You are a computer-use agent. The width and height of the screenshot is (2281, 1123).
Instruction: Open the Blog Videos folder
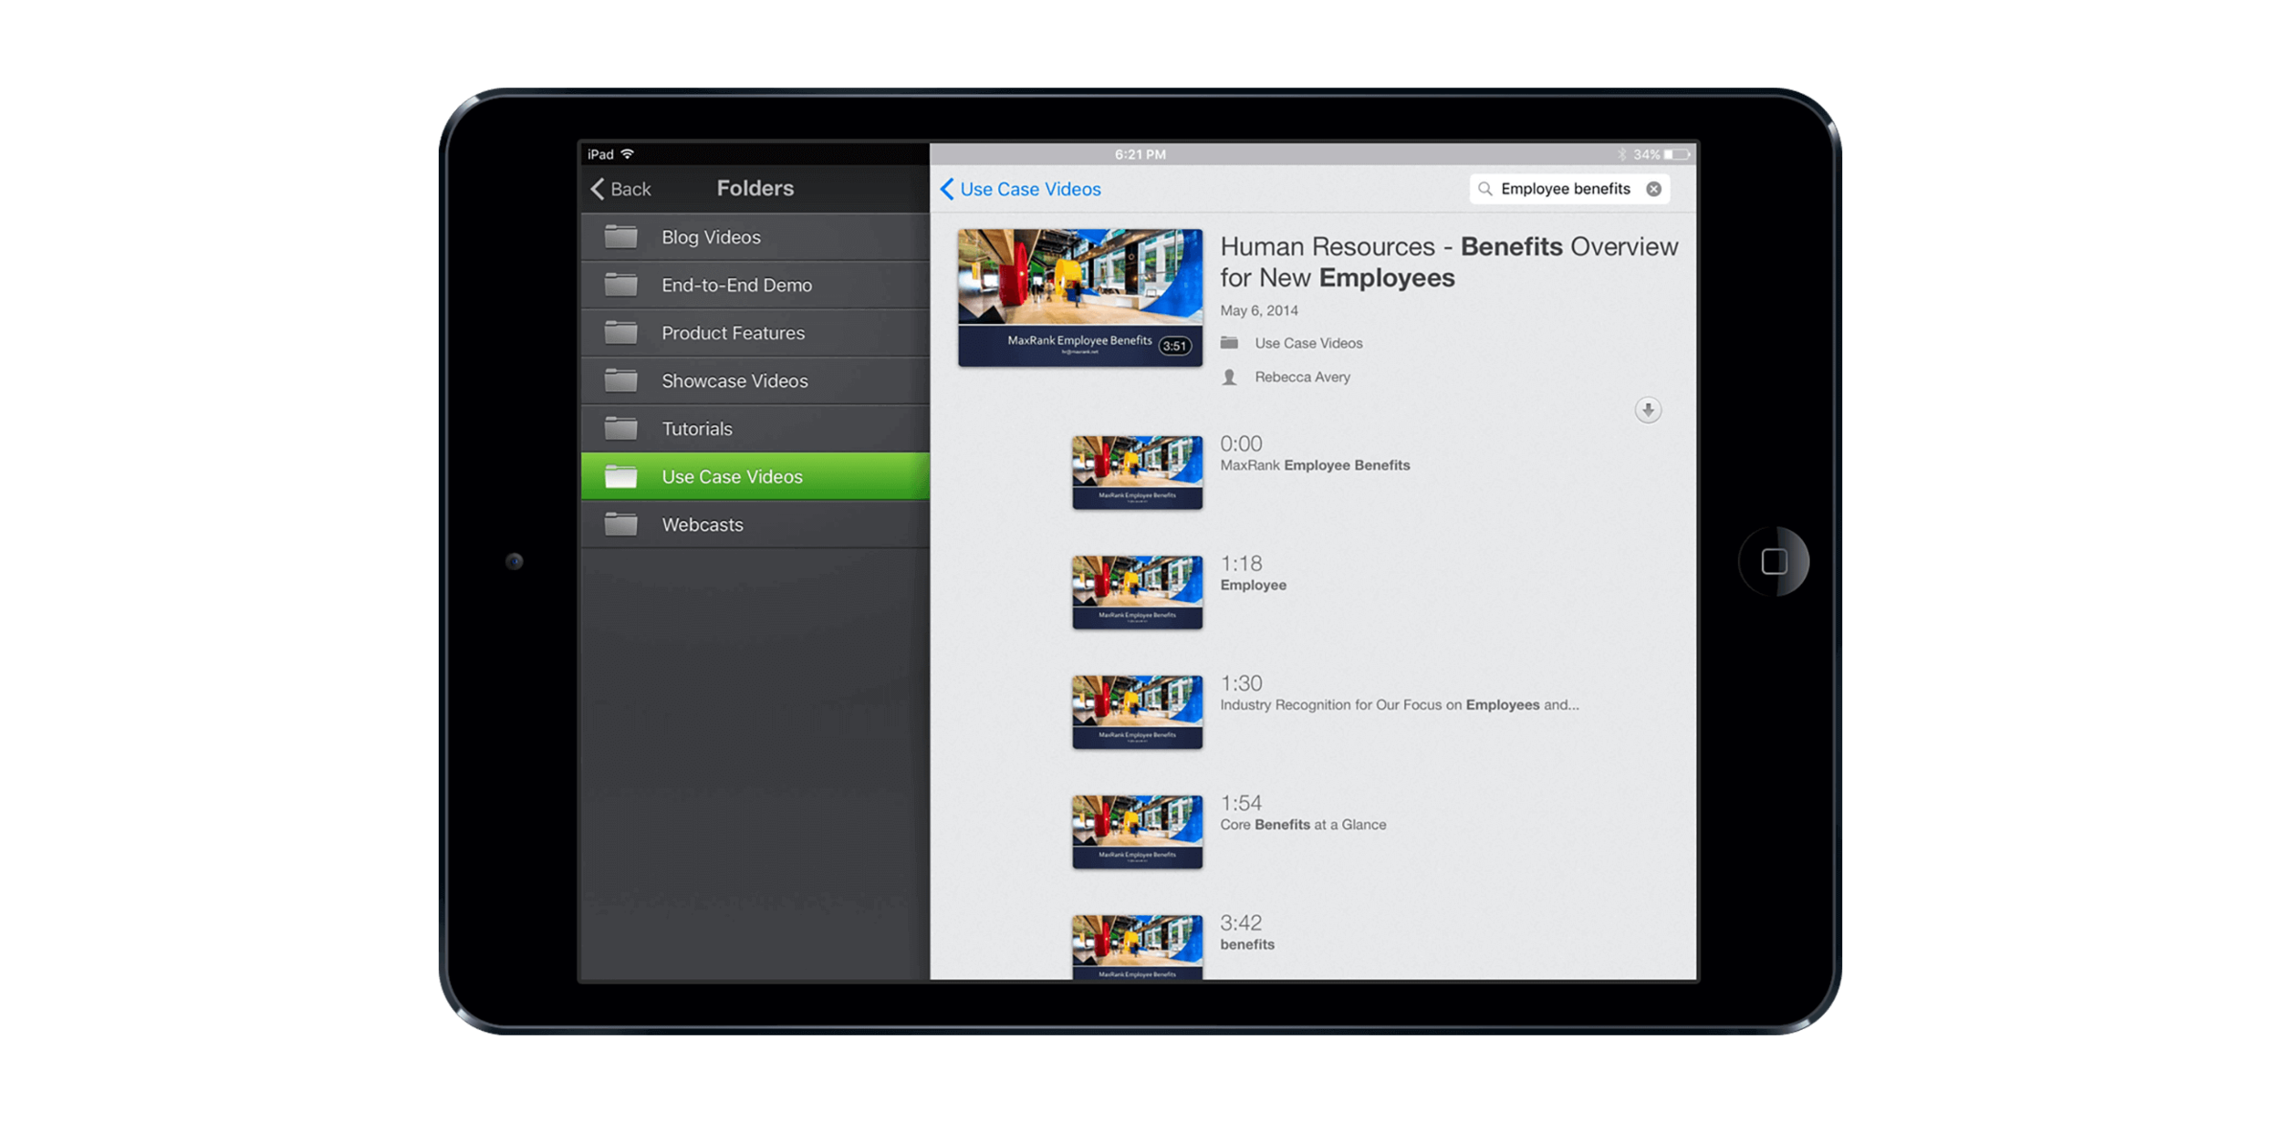[711, 237]
